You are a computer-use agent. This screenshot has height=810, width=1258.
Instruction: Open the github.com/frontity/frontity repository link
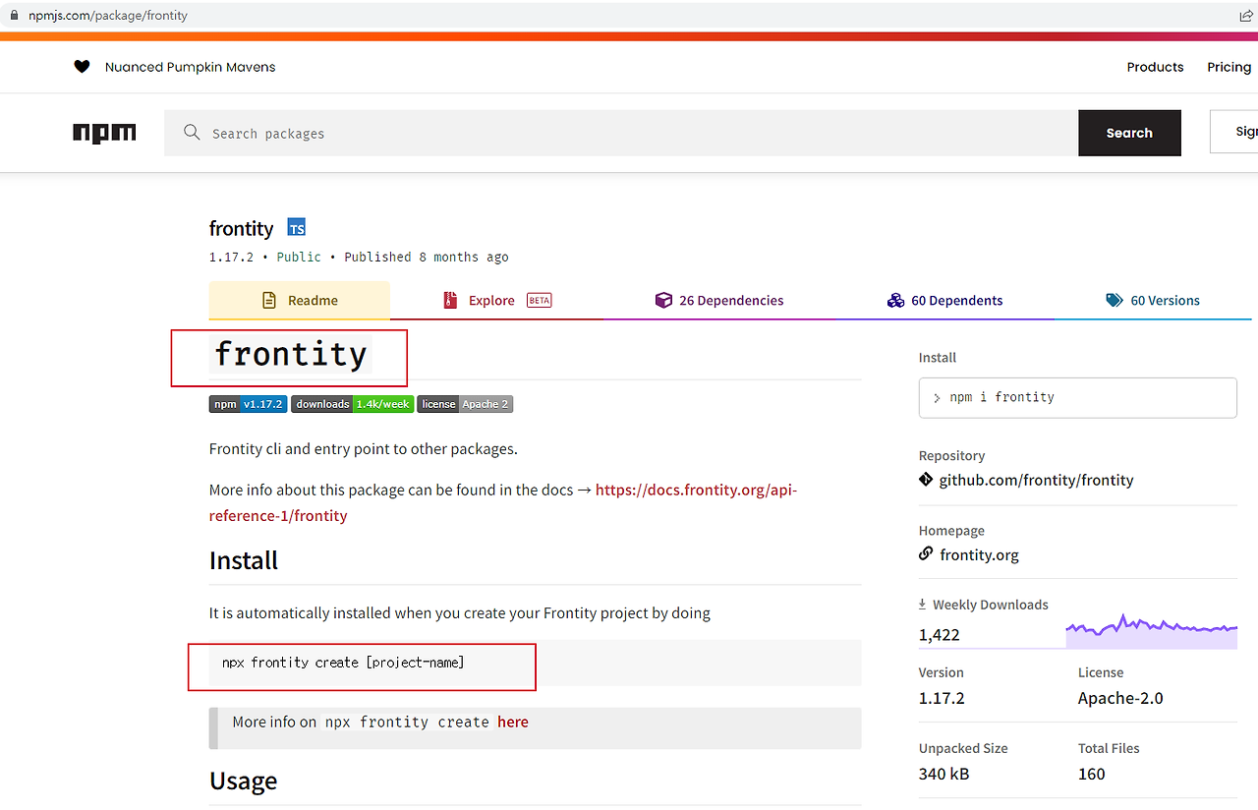[1036, 480]
